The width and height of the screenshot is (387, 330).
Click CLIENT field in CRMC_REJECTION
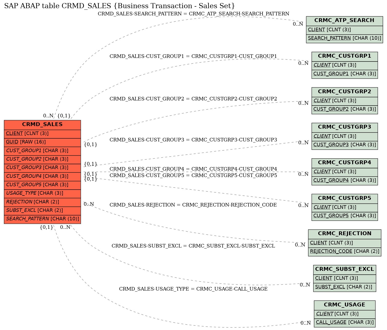[x=345, y=243]
